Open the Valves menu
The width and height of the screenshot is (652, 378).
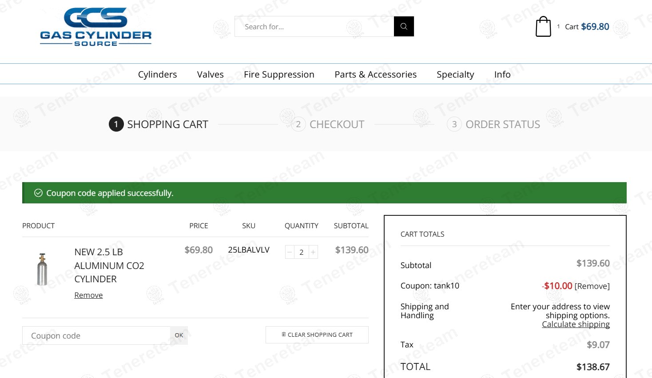coord(211,74)
